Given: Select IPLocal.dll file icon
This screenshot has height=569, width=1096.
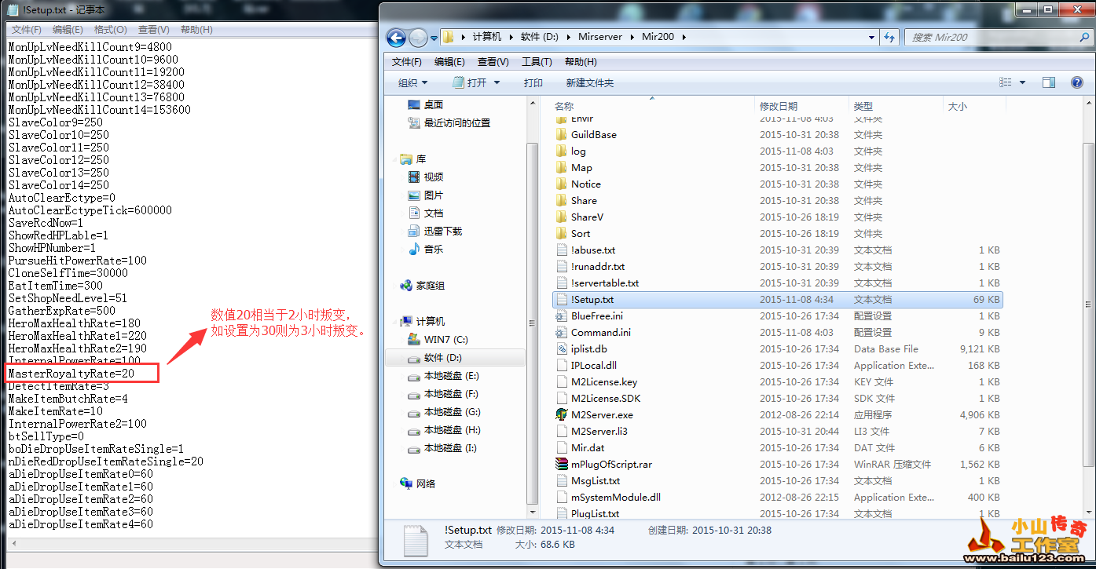Looking at the screenshot, I should (561, 365).
